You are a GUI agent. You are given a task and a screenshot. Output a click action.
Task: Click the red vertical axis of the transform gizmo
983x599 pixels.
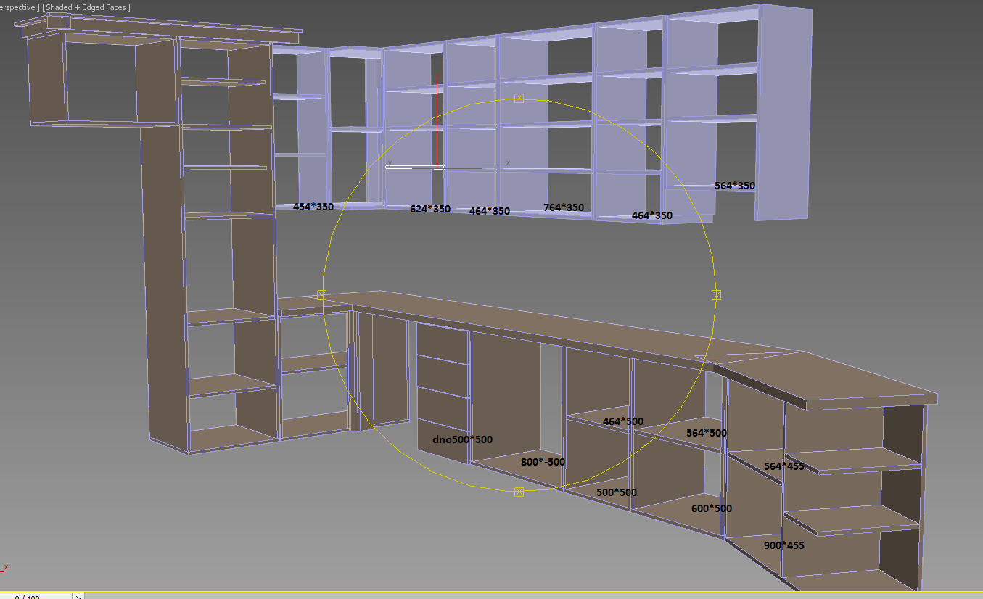[437, 120]
